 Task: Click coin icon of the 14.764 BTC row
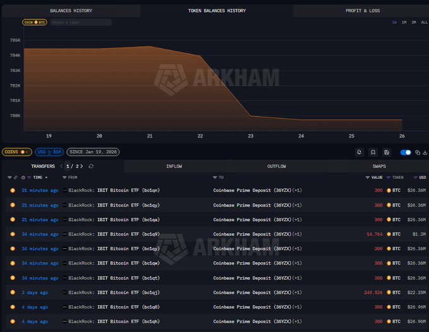[13, 234]
